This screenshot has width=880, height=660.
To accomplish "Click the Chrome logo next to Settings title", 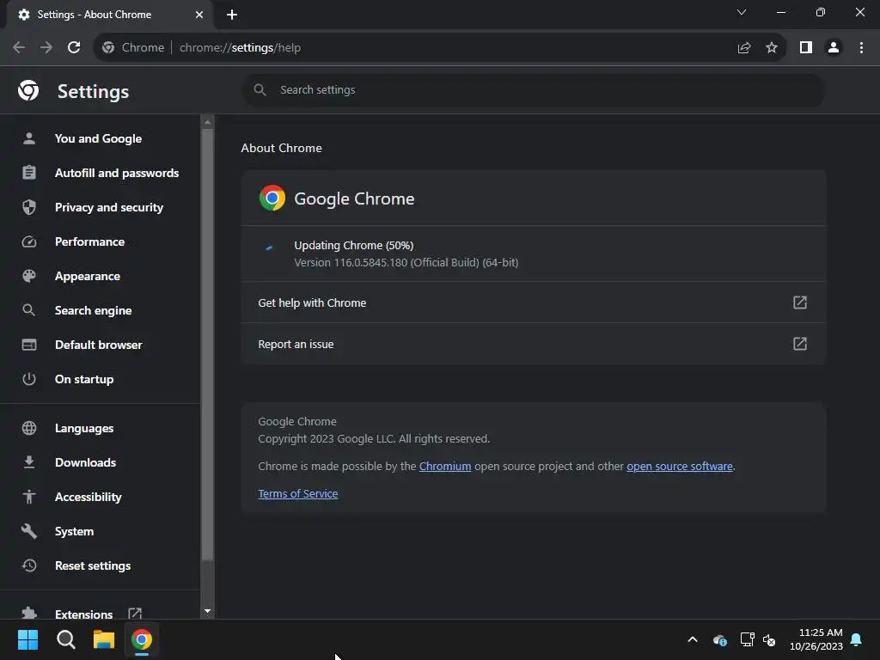I will click(x=28, y=90).
